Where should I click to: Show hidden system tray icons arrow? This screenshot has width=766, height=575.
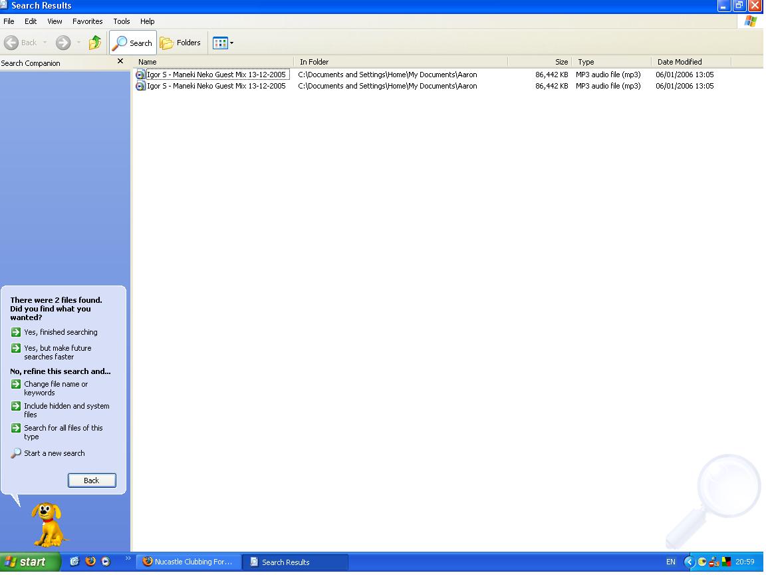(690, 562)
